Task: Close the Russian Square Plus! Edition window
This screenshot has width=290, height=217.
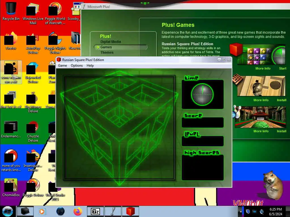Action: (229, 60)
